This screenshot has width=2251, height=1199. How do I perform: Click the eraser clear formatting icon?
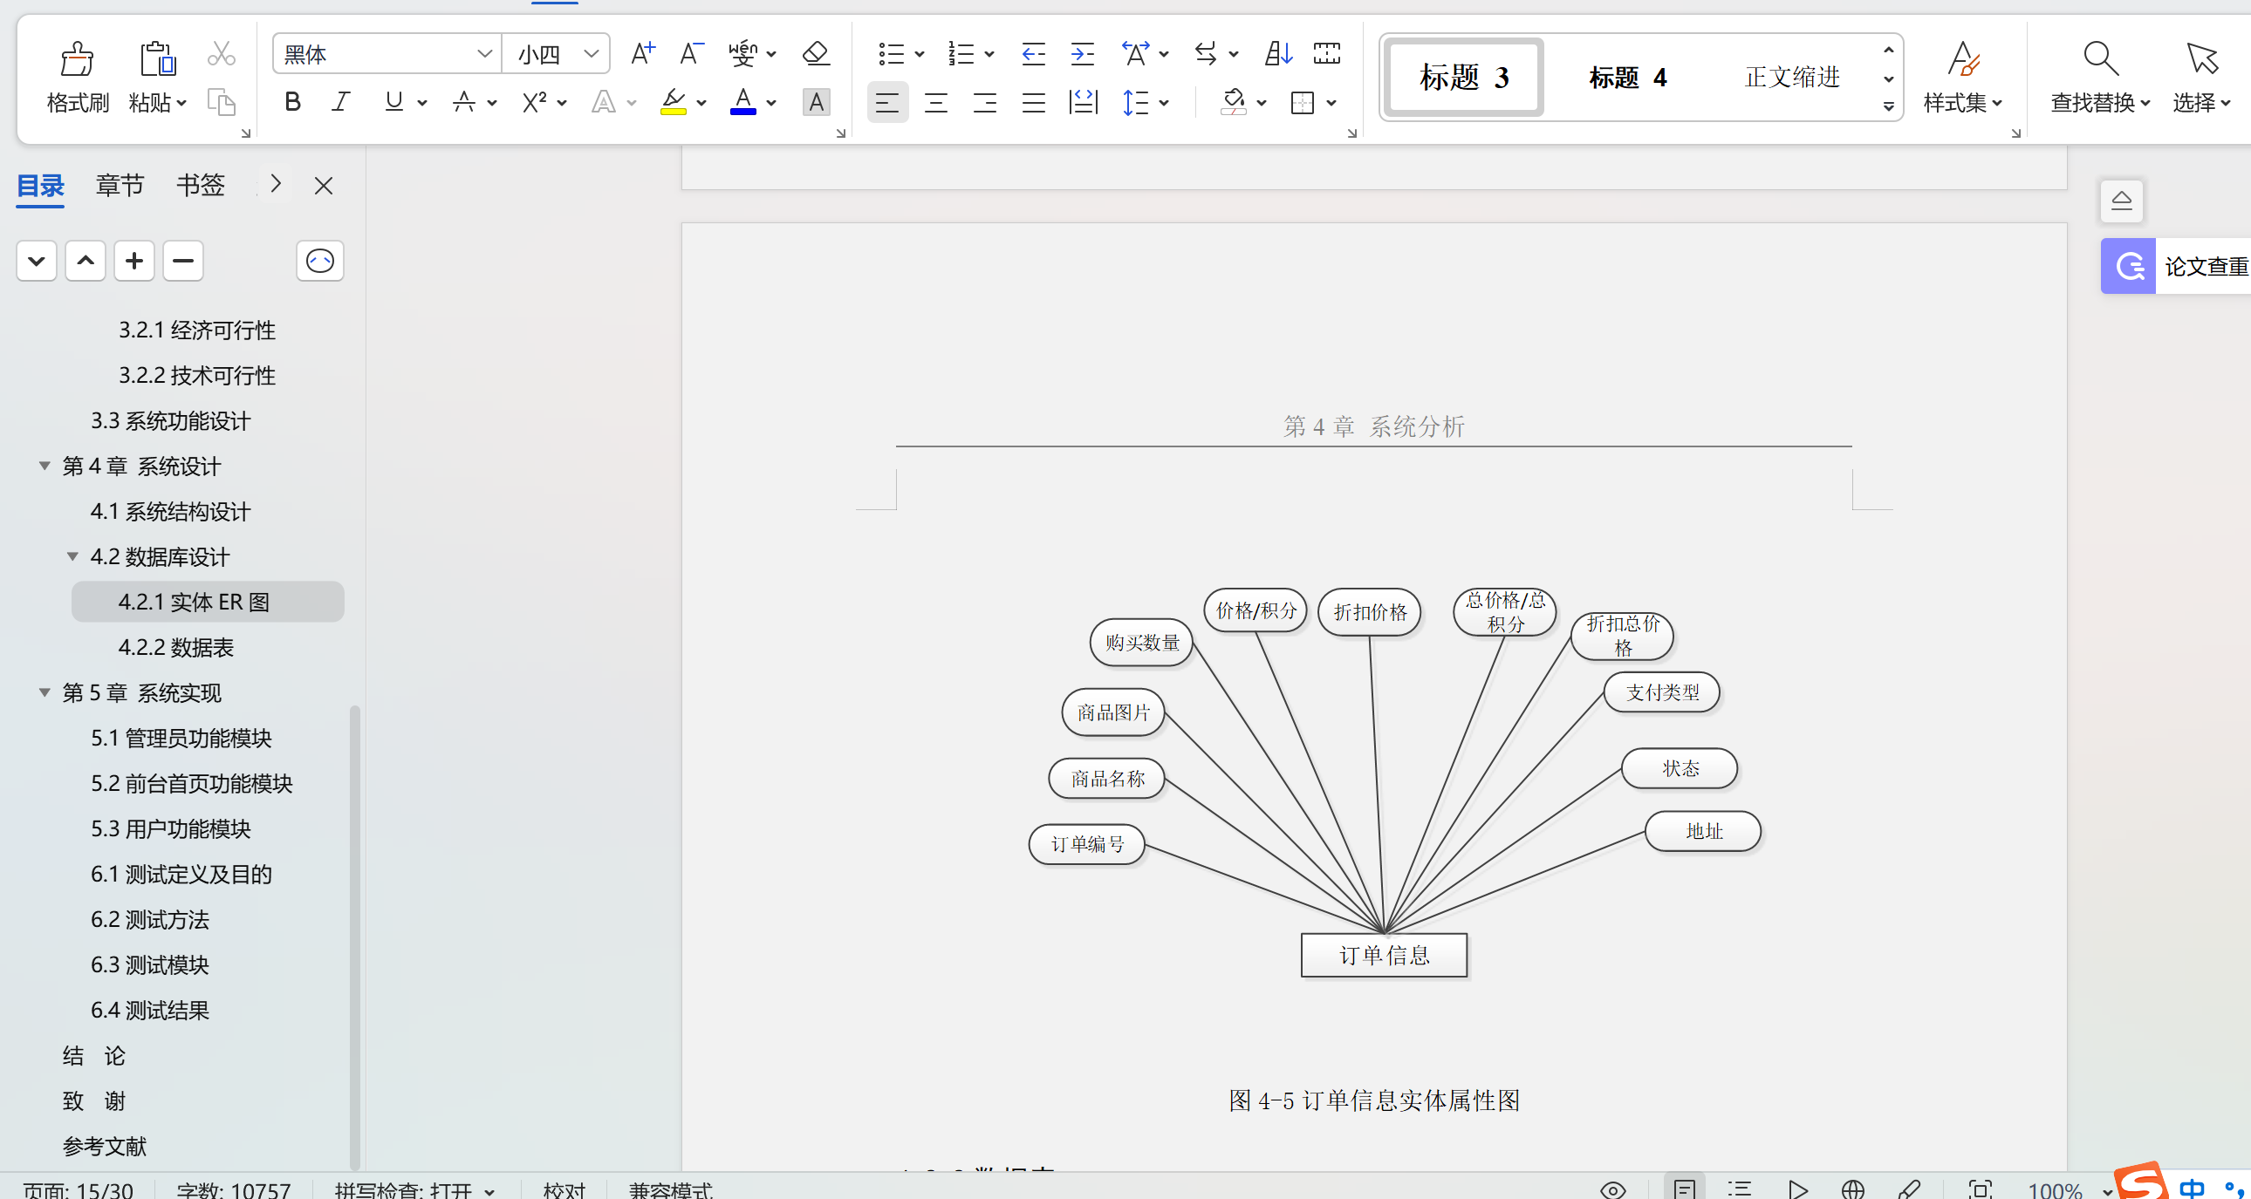coord(815,54)
